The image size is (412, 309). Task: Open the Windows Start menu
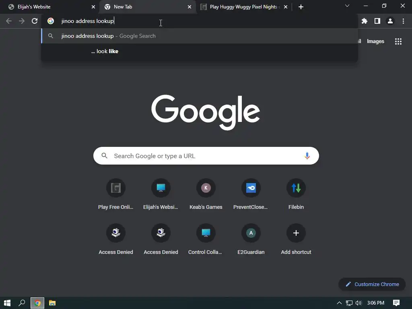(x=7, y=303)
